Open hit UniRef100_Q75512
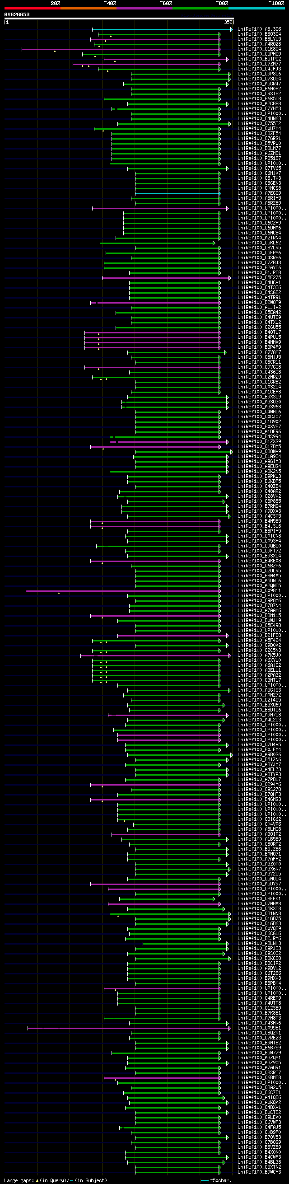Viewport: 289px width, 1184px height. coord(260,124)
